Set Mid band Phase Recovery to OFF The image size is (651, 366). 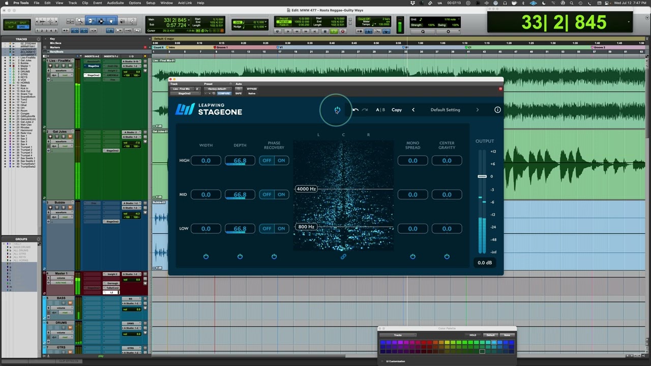267,195
